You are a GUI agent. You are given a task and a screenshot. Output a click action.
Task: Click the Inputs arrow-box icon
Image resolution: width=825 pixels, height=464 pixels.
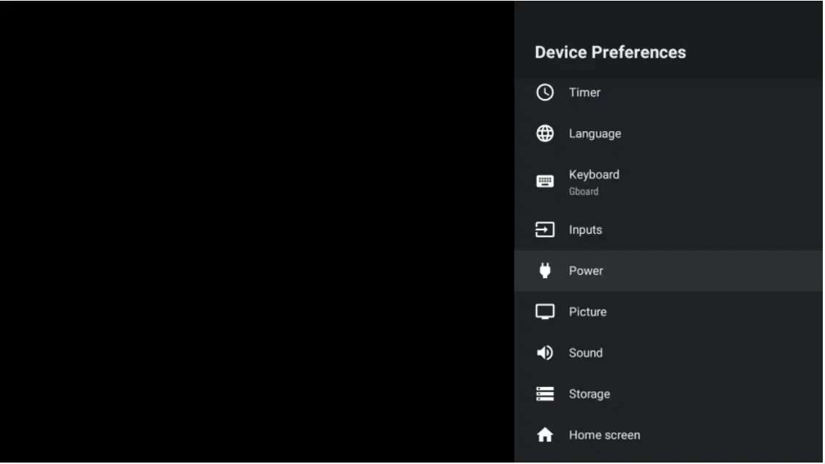point(545,229)
